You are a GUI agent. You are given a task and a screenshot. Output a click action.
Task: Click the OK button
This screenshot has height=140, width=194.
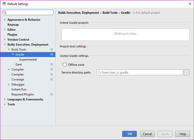tap(130, 134)
